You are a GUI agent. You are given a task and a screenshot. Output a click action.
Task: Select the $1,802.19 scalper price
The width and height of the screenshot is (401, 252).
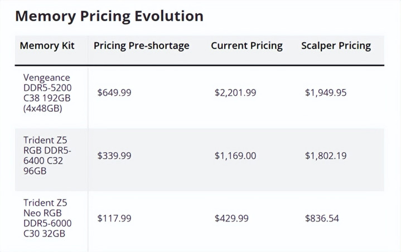(x=326, y=156)
